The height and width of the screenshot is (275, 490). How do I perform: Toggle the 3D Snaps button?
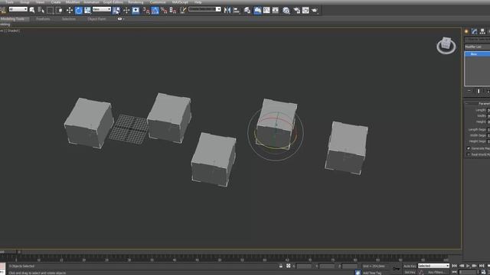(x=146, y=10)
